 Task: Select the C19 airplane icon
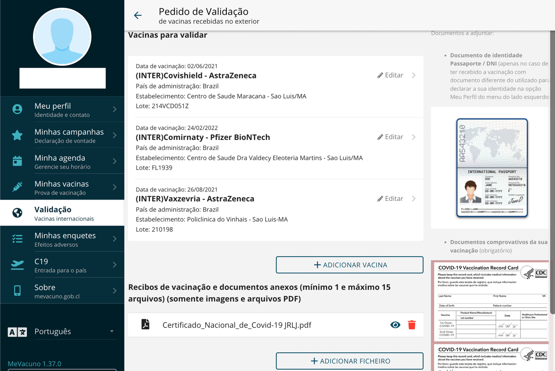(17, 265)
